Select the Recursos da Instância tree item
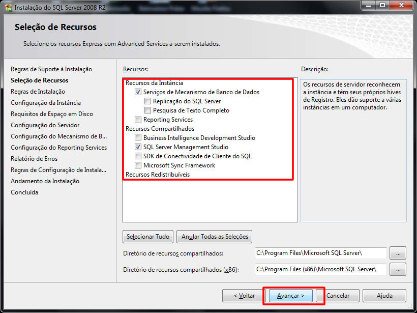This screenshot has width=417, height=313. click(x=154, y=83)
